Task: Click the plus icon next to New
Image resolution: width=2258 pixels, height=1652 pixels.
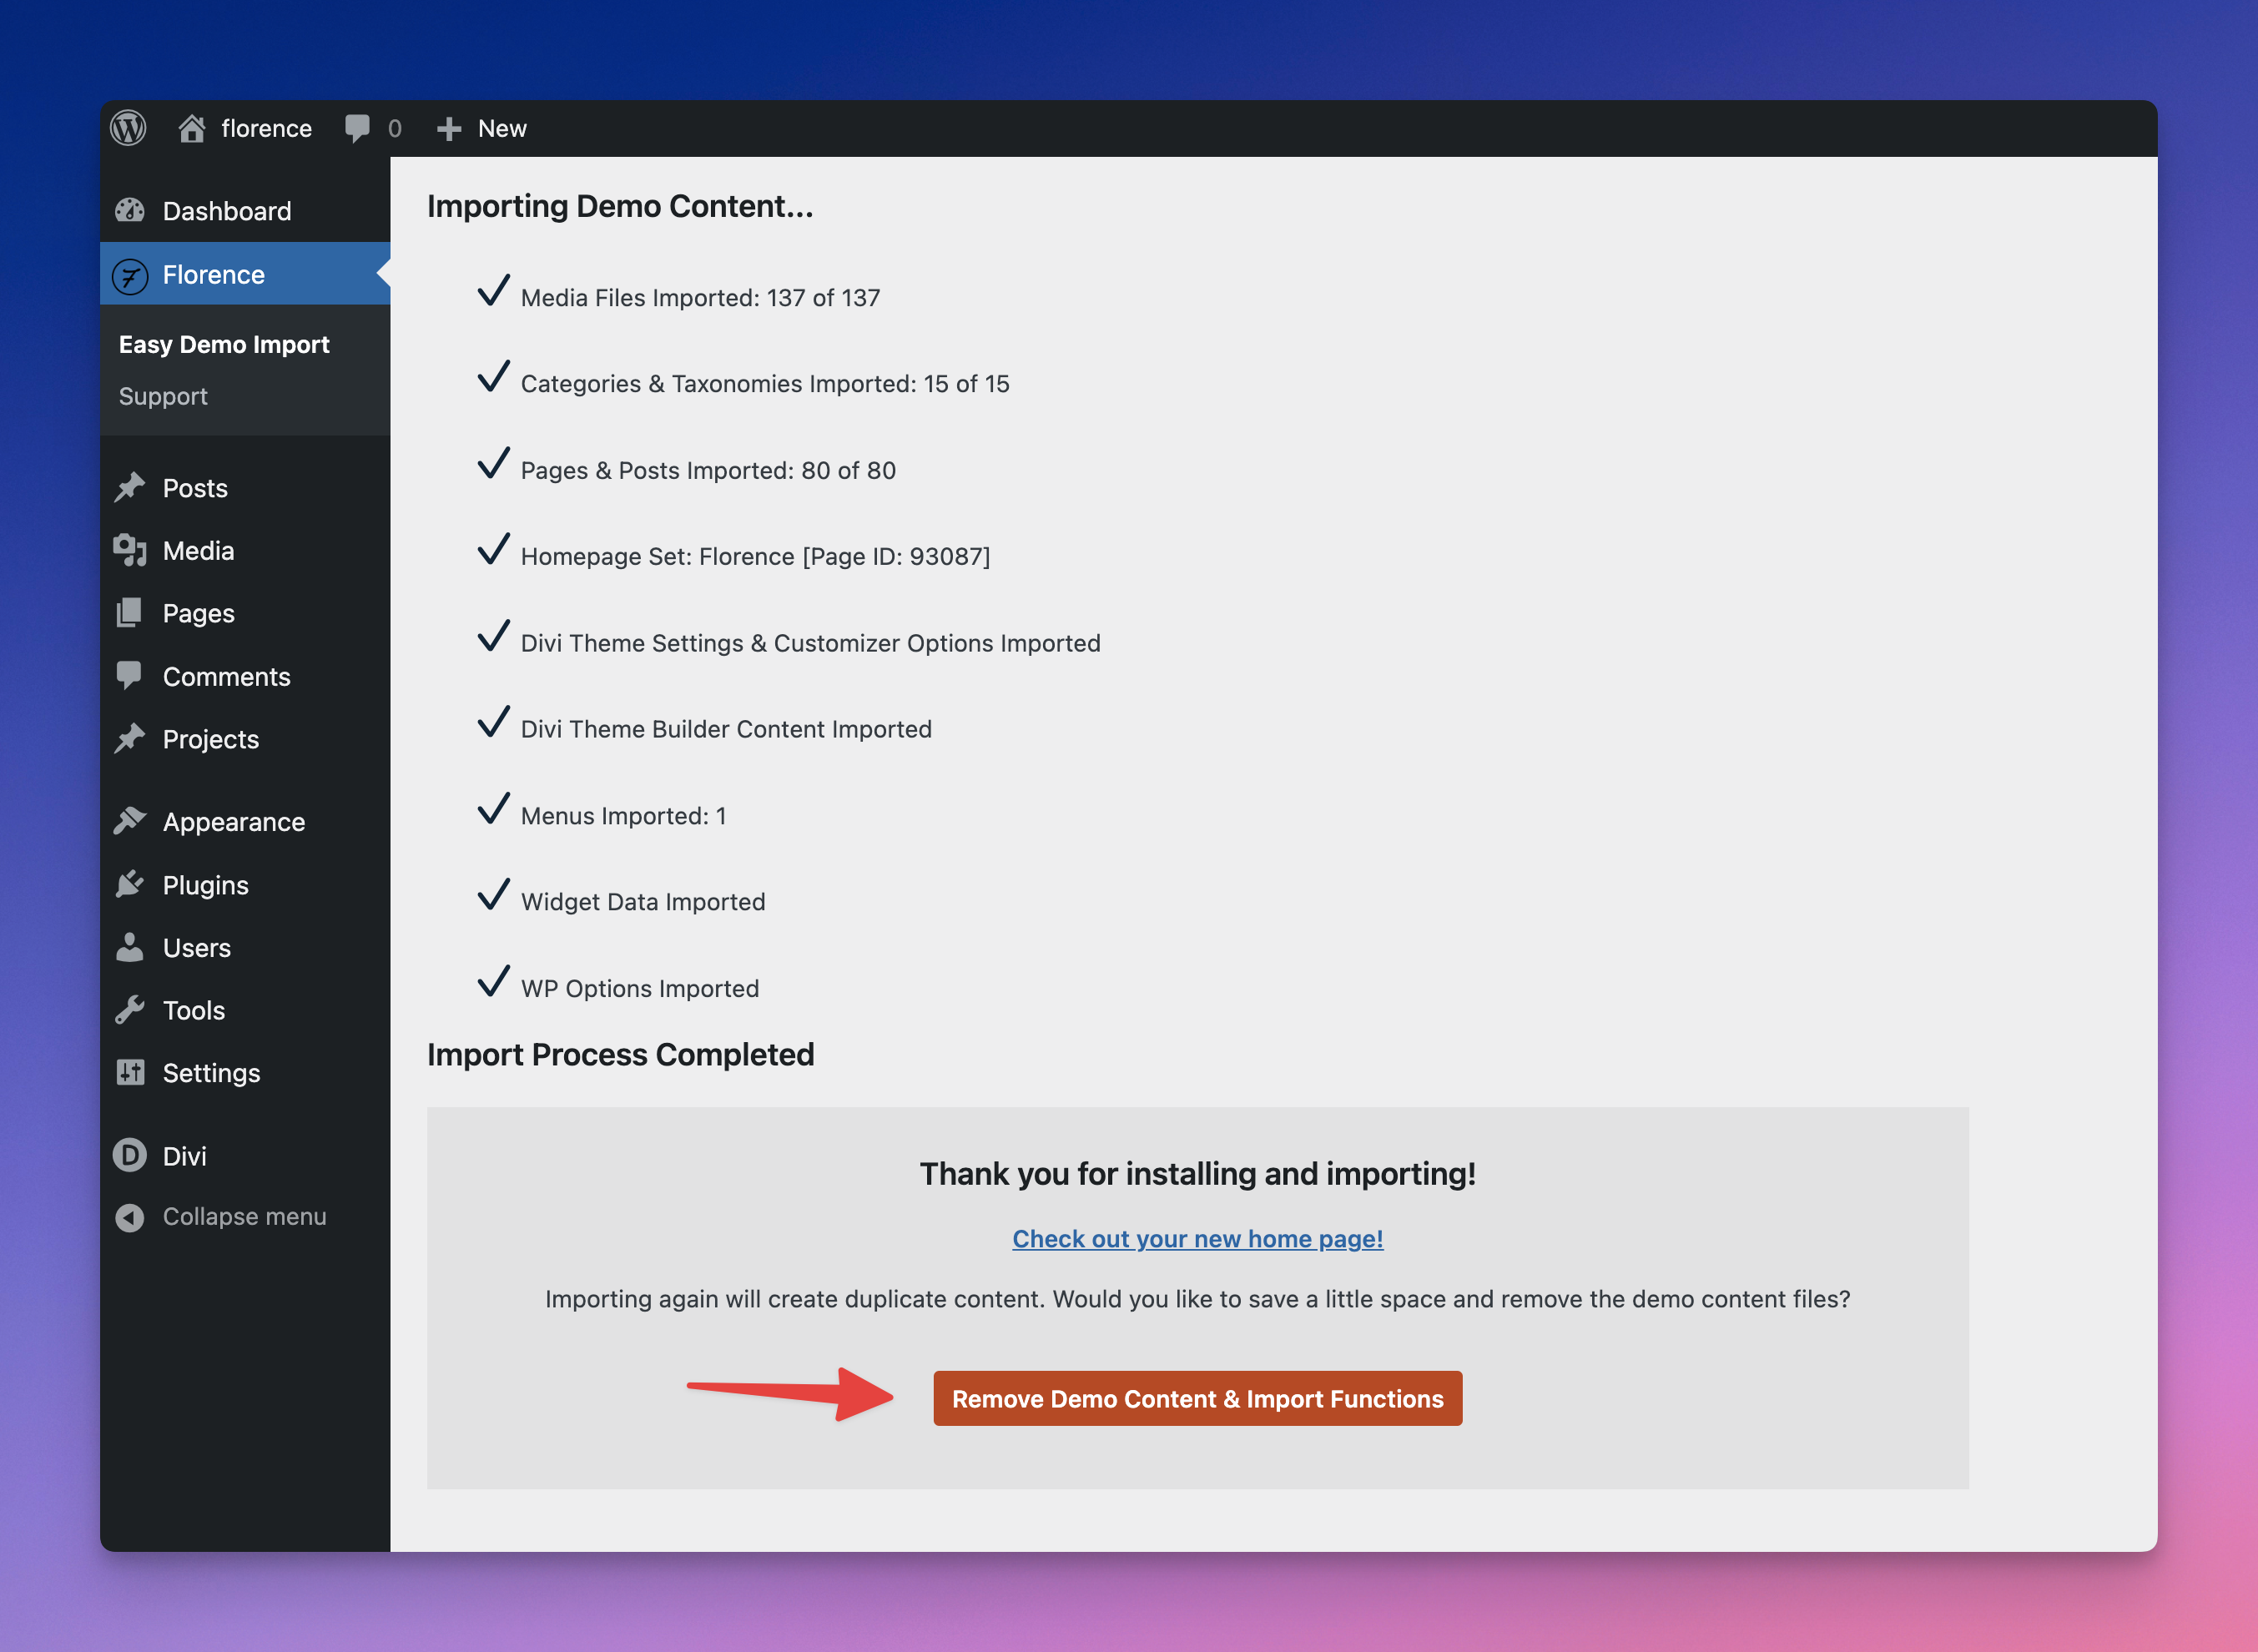Action: click(449, 128)
